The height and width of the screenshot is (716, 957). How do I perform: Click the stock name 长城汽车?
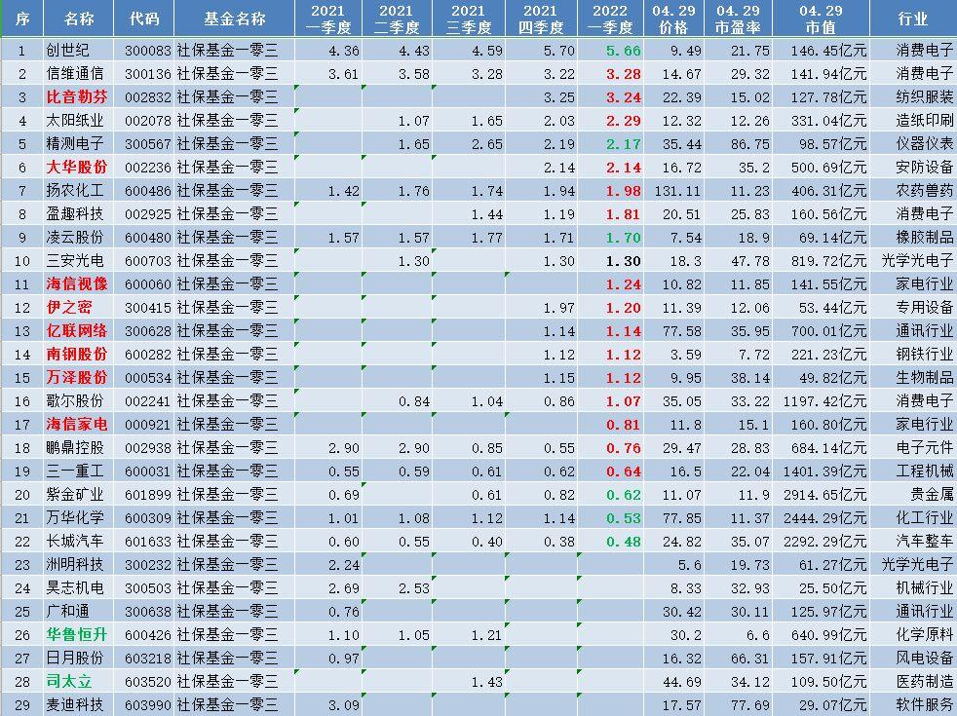point(75,541)
